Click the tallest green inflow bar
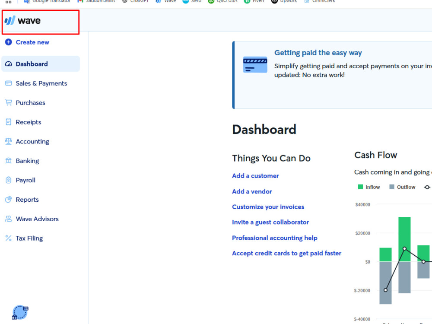The width and height of the screenshot is (432, 324). pyautogui.click(x=404, y=239)
